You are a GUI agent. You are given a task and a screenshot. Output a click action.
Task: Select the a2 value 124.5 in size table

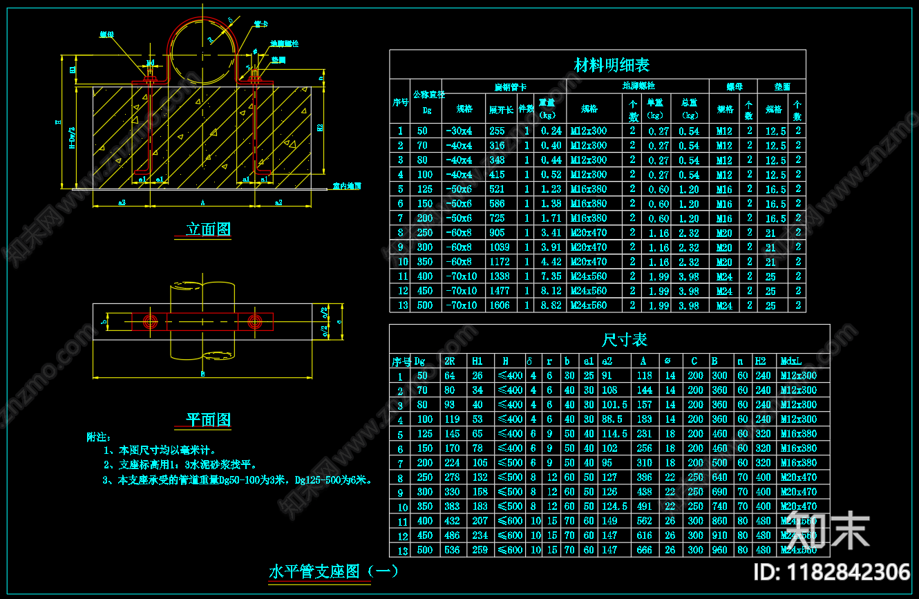614,506
